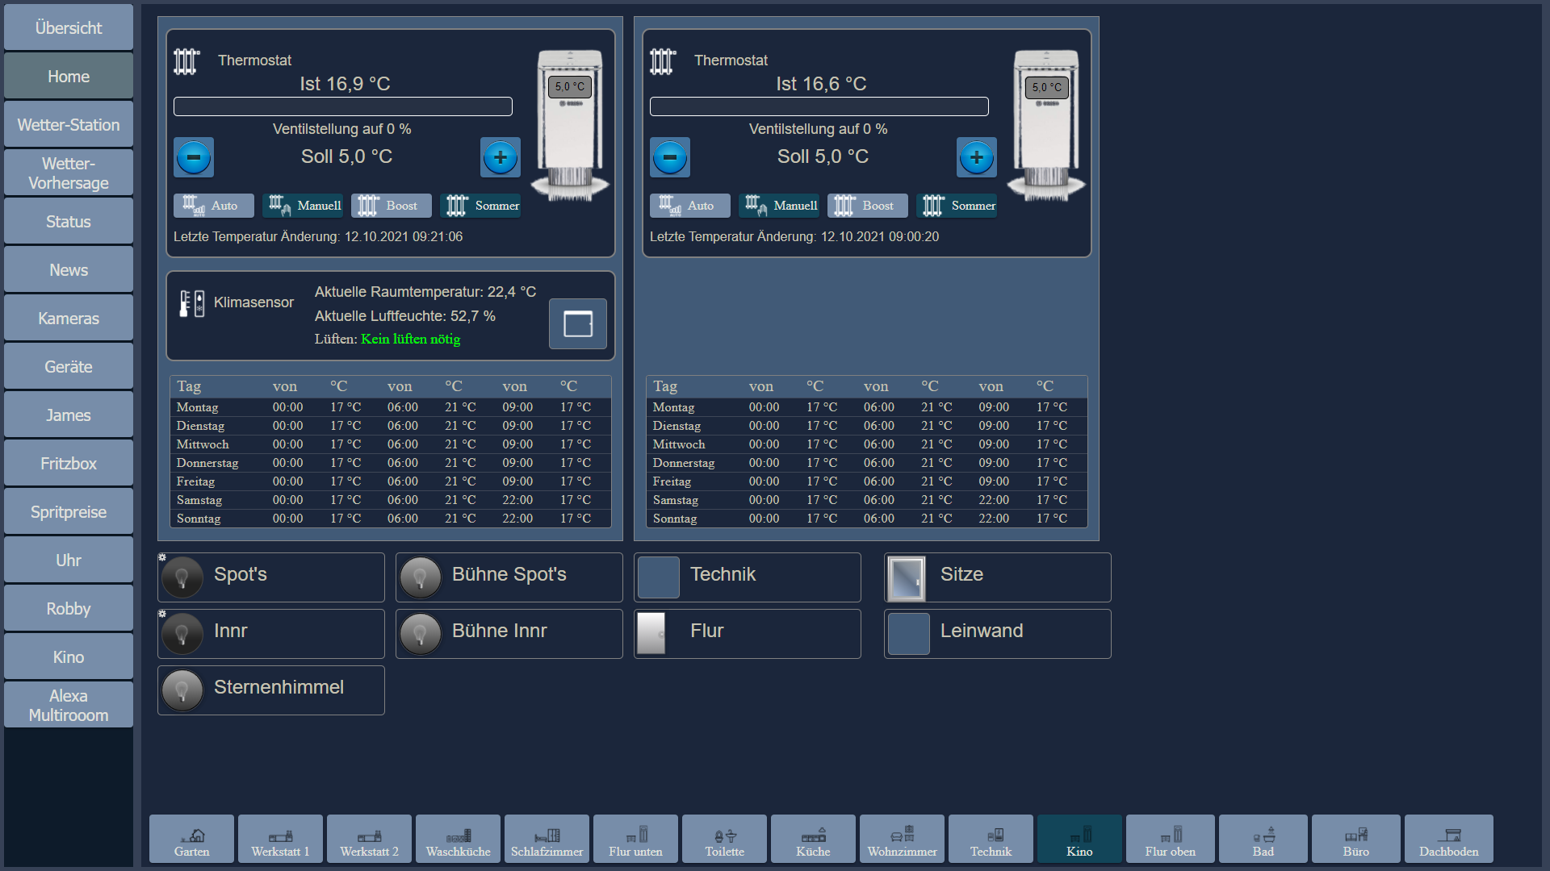Open the Kameras page
Screen dimensions: 1550x871
point(69,318)
